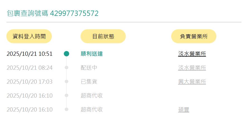Click 超商代收 status in the 碩豐 row
This screenshot has width=249, height=123.
pyautogui.click(x=92, y=110)
